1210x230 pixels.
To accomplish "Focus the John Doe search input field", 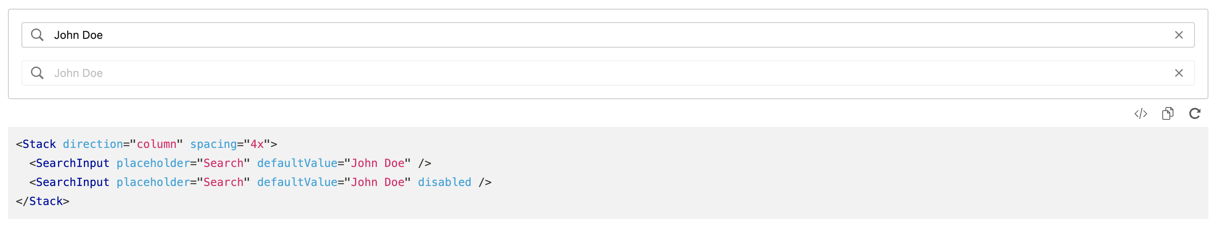I will [x=376, y=34].
